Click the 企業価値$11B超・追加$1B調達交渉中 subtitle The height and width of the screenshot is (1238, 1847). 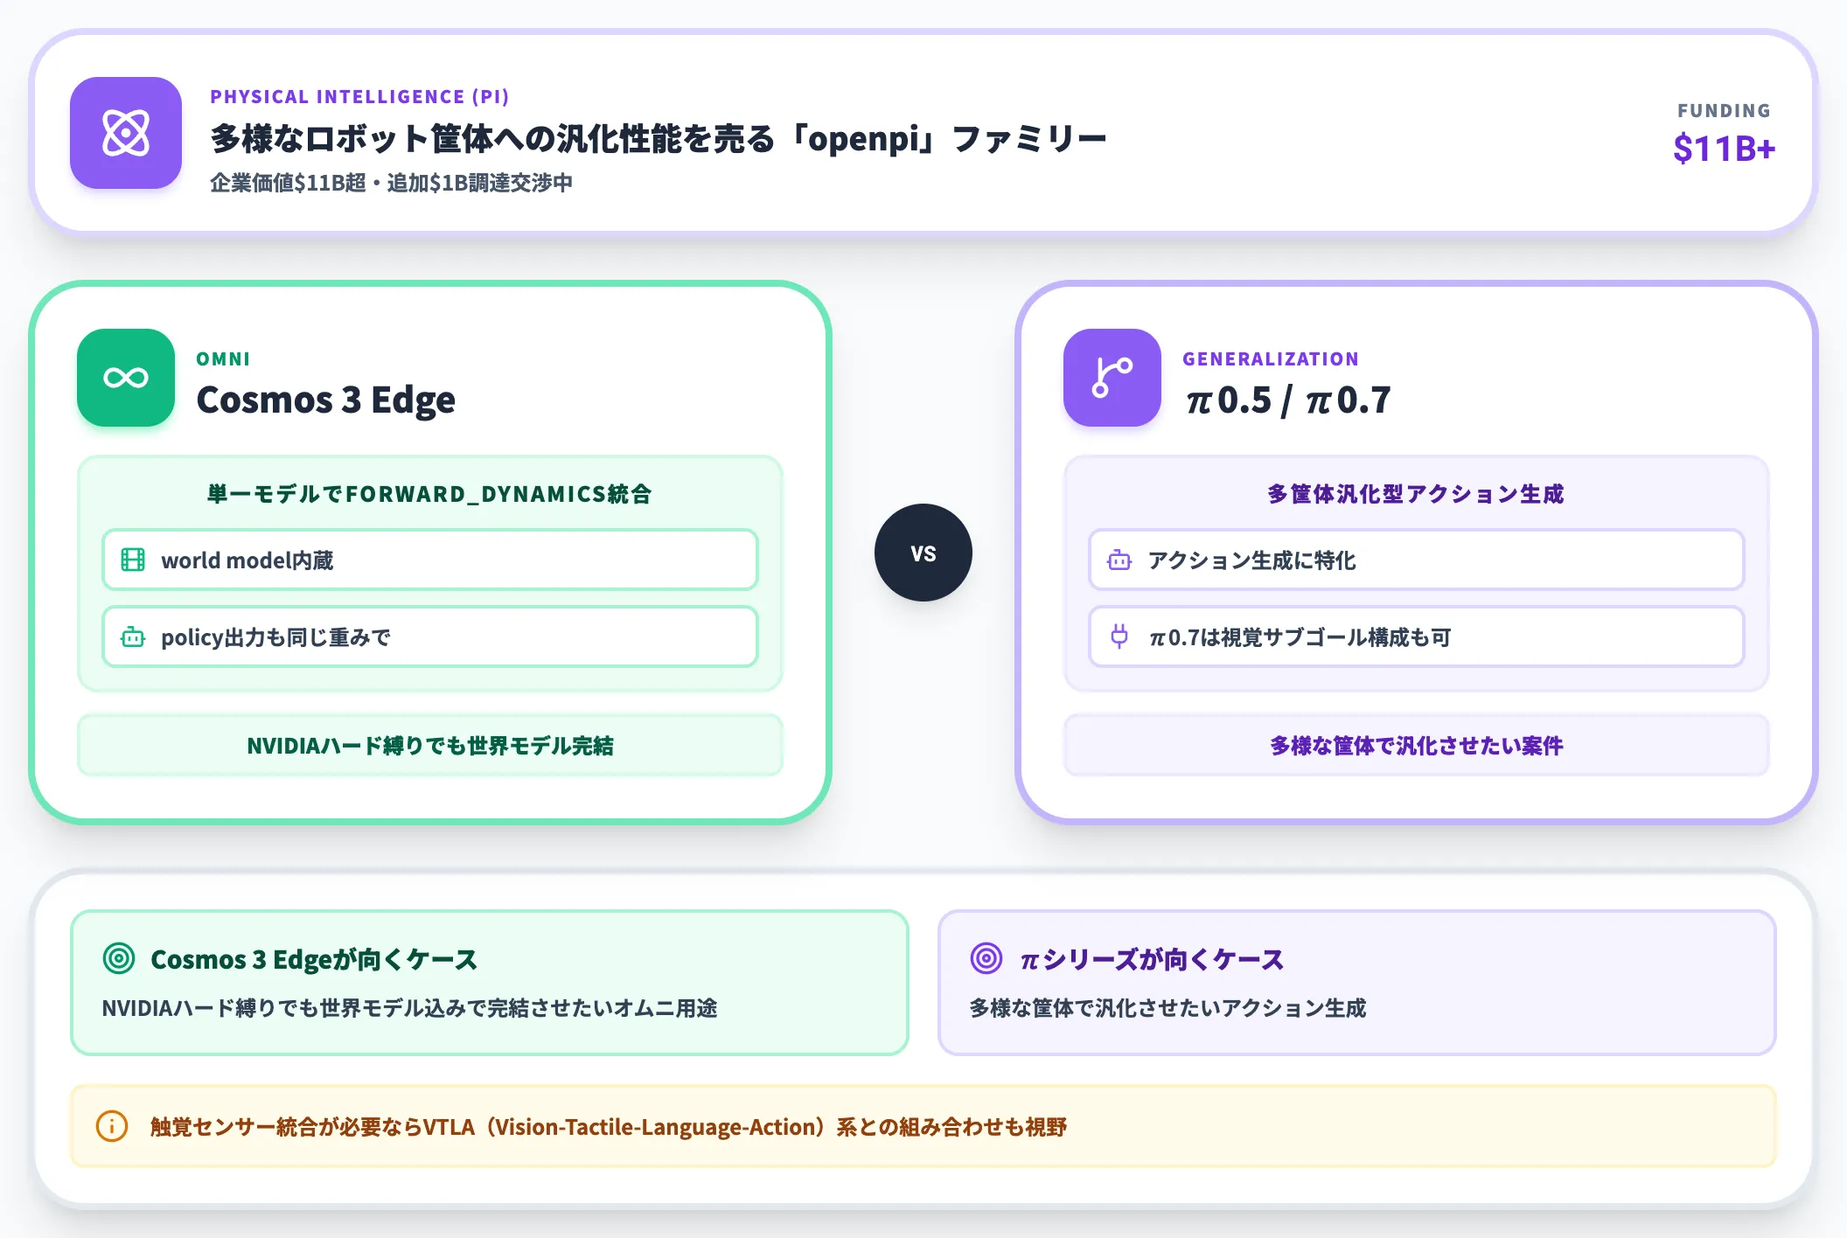tap(391, 183)
